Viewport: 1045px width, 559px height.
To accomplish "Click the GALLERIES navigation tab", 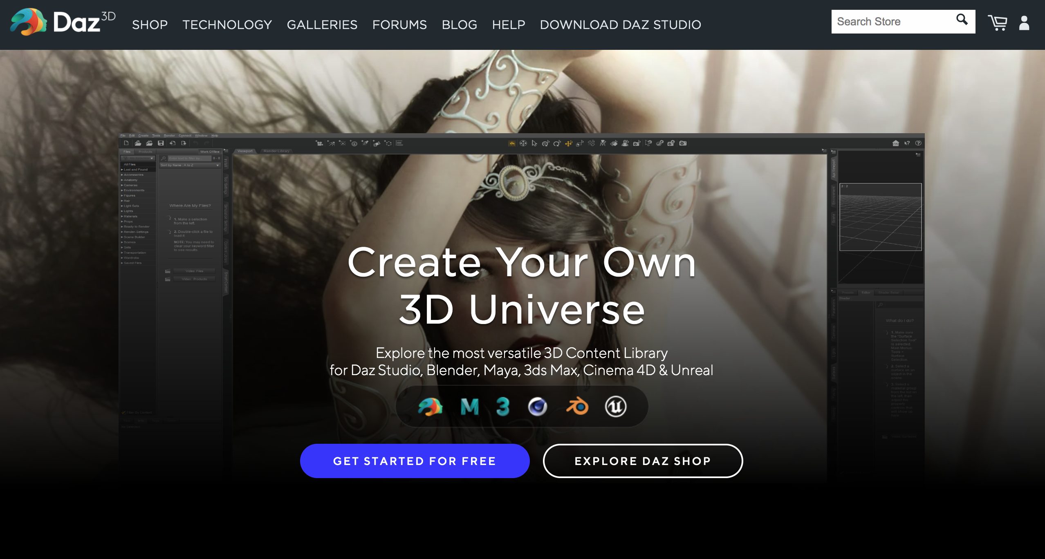I will [322, 24].
